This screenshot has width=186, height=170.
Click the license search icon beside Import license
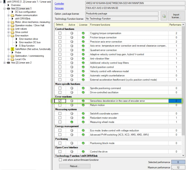164,16
